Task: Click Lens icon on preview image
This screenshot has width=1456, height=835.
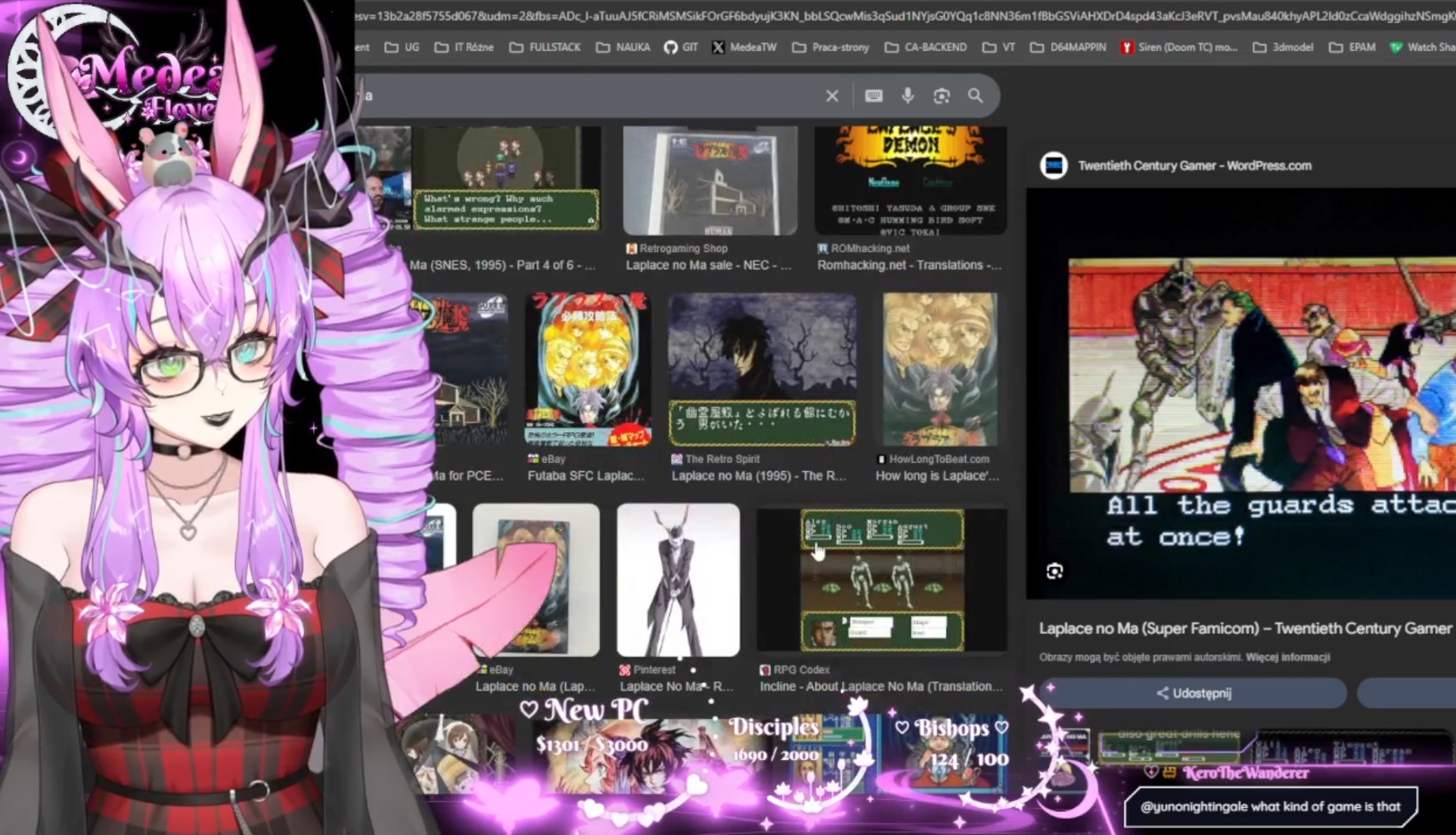Action: pyautogui.click(x=1054, y=571)
